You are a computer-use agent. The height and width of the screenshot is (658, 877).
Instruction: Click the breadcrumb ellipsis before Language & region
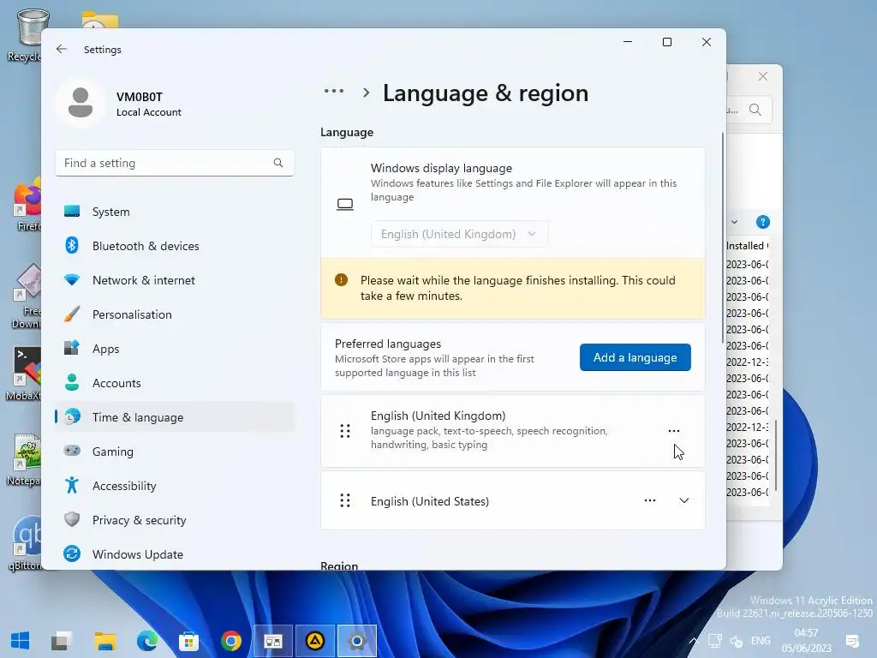point(334,91)
